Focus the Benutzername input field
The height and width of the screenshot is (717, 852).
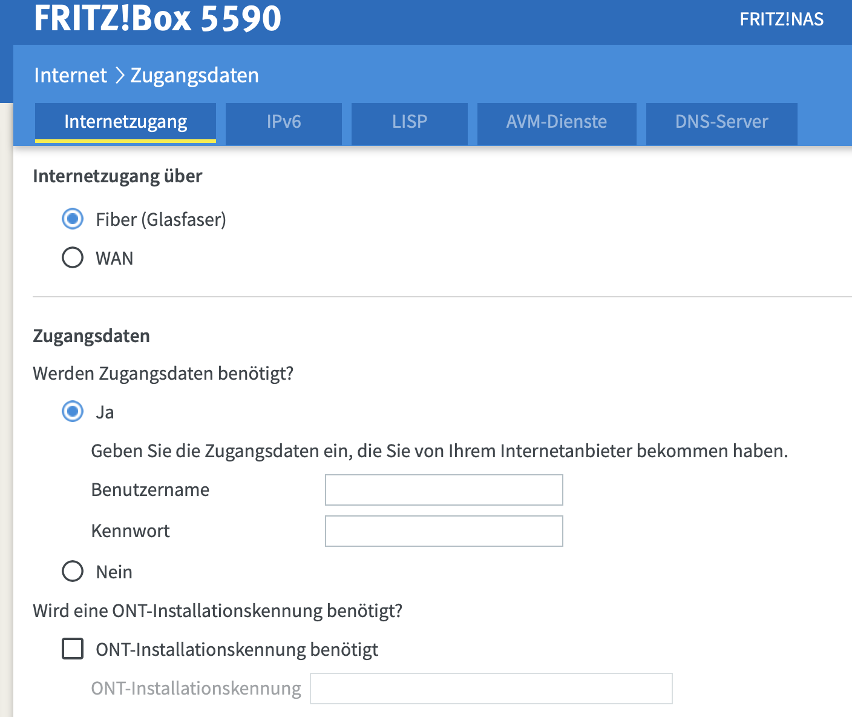tap(444, 490)
